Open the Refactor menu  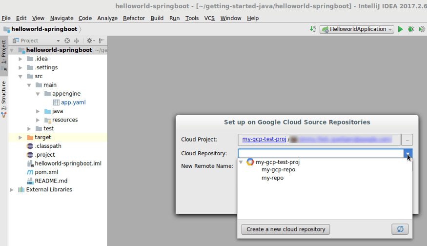click(134, 18)
